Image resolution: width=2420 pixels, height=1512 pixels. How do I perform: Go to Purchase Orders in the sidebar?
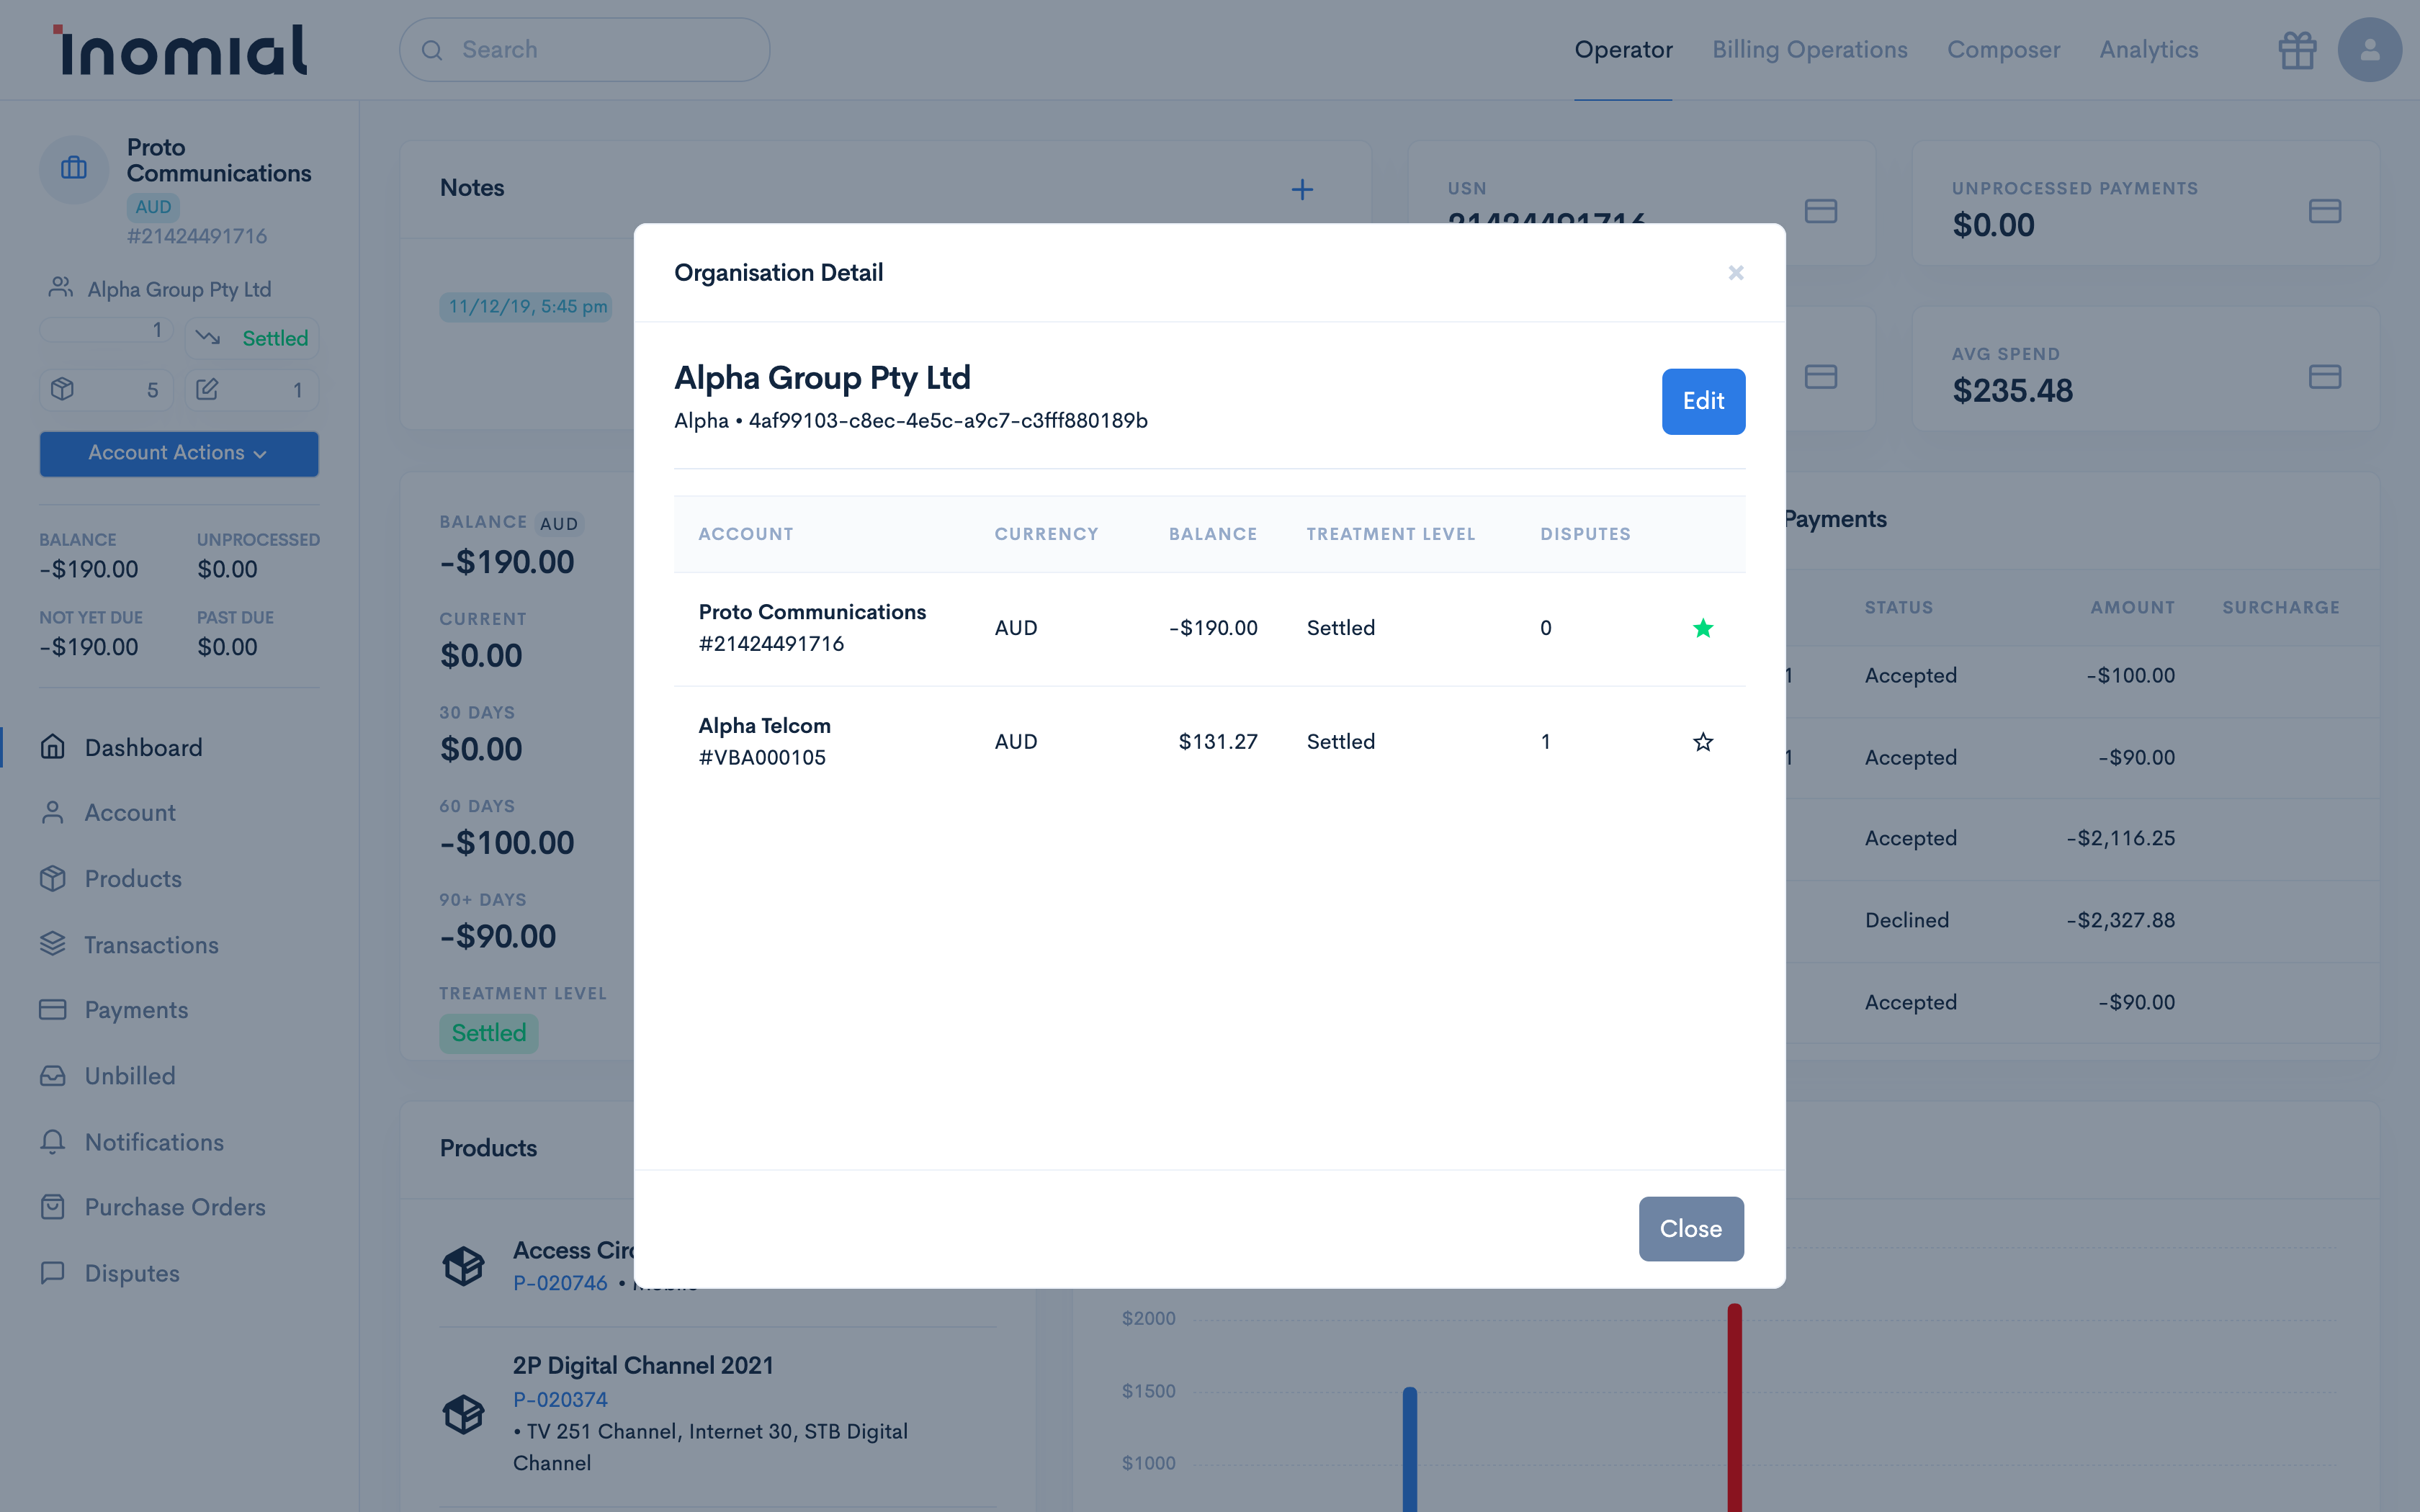pyautogui.click(x=175, y=1207)
